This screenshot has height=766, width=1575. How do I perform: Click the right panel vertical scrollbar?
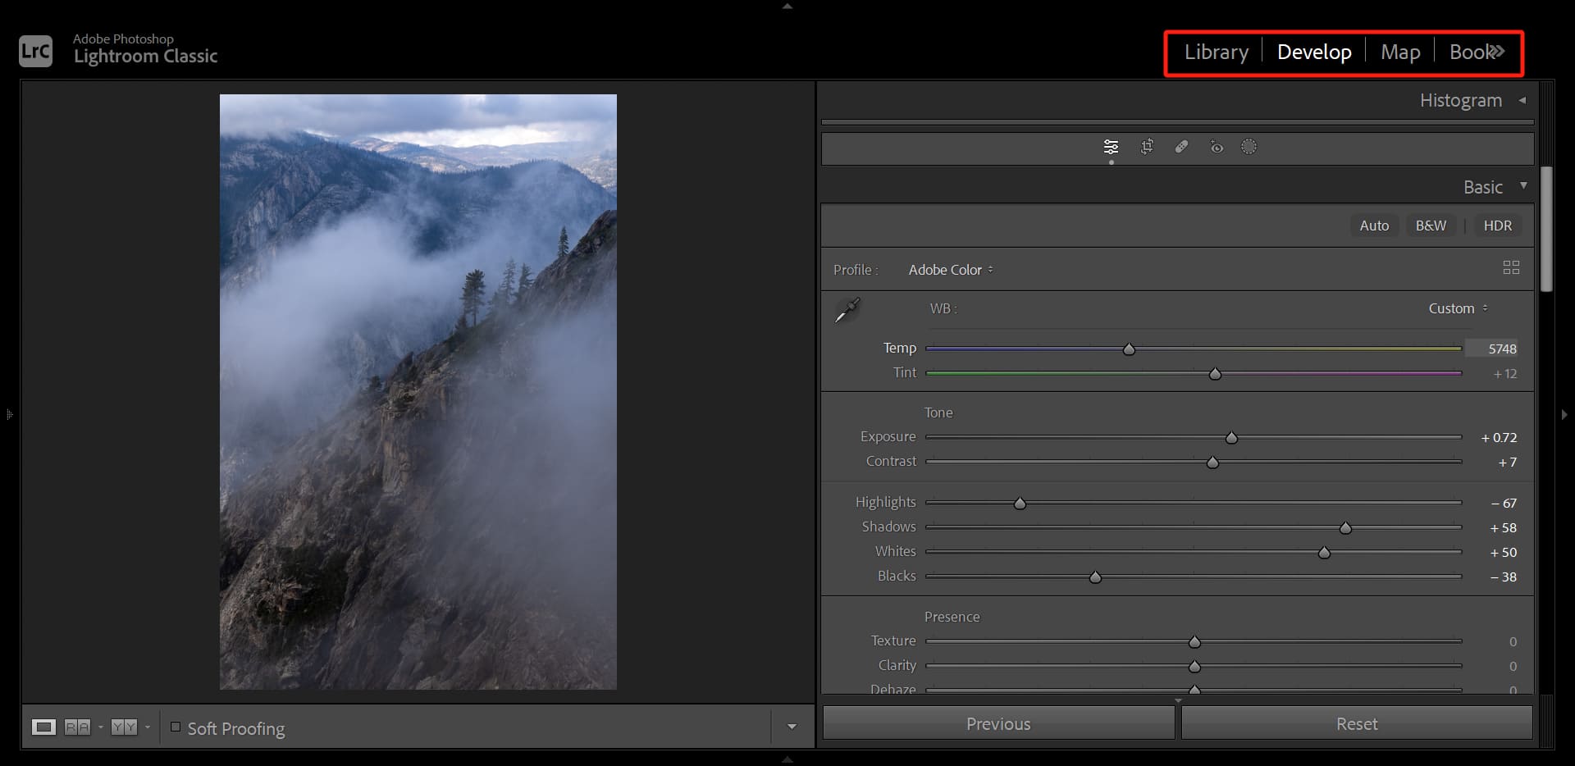coord(1546,229)
